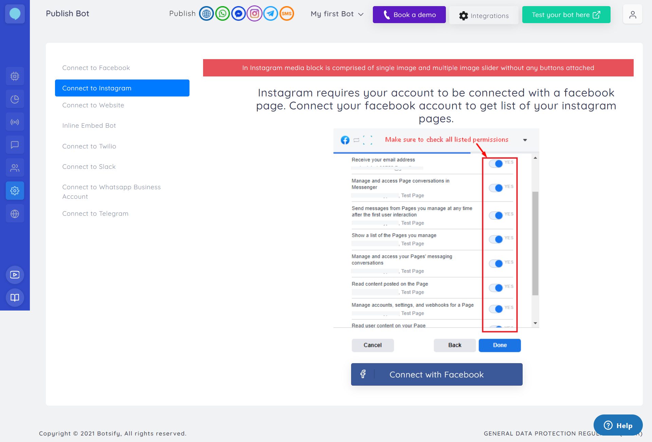Click the Test your bot here button
Viewport: 652px width, 442px height.
566,14
